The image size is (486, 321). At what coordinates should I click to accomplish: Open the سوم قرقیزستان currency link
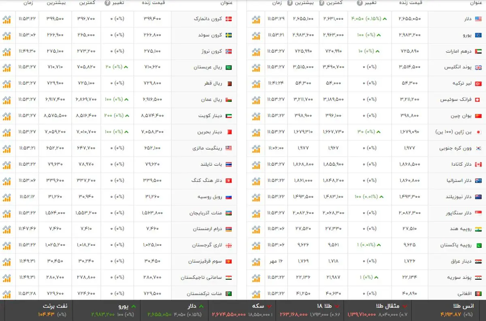pyautogui.click(x=205, y=262)
